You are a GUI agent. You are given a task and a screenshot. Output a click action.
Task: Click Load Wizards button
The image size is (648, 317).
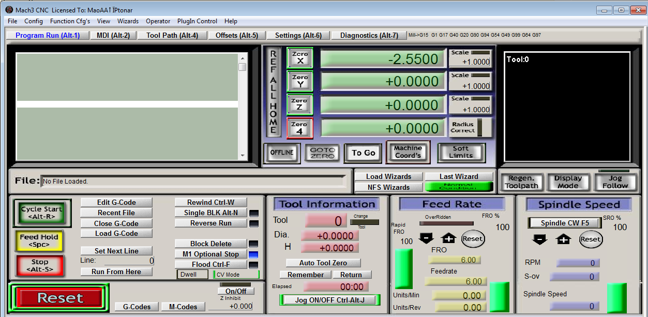click(388, 176)
